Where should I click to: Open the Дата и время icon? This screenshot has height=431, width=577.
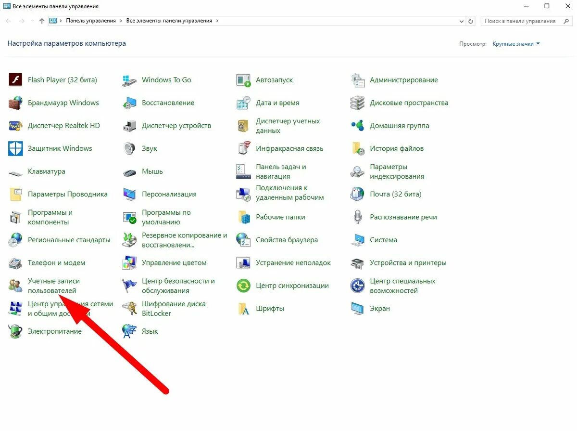point(243,103)
